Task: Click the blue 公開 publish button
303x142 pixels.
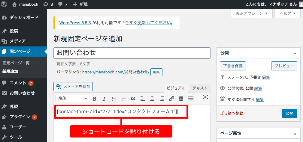Action: 289,114
